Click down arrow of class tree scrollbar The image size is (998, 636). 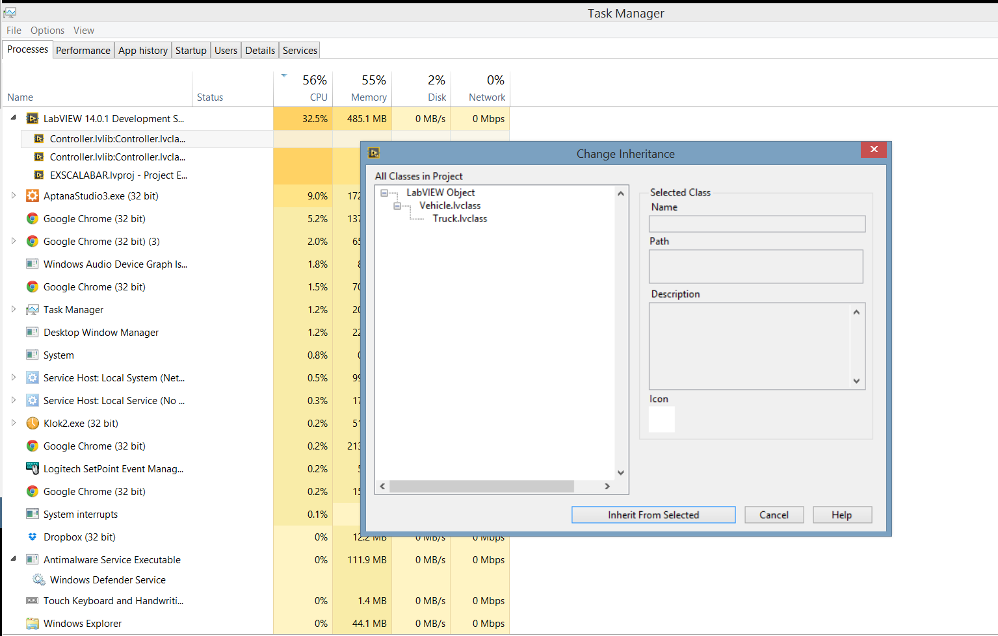pos(621,472)
